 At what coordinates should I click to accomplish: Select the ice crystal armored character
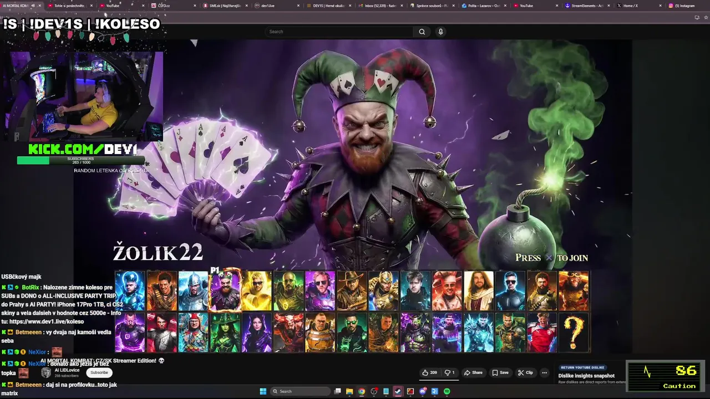479,332
